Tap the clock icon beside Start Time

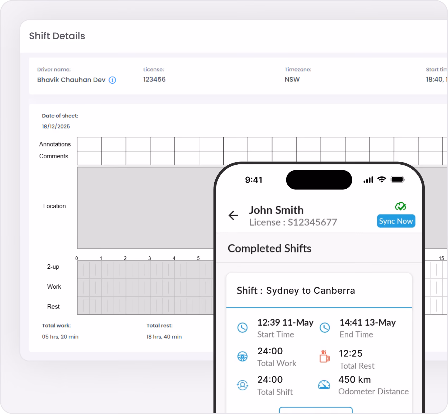(x=242, y=327)
